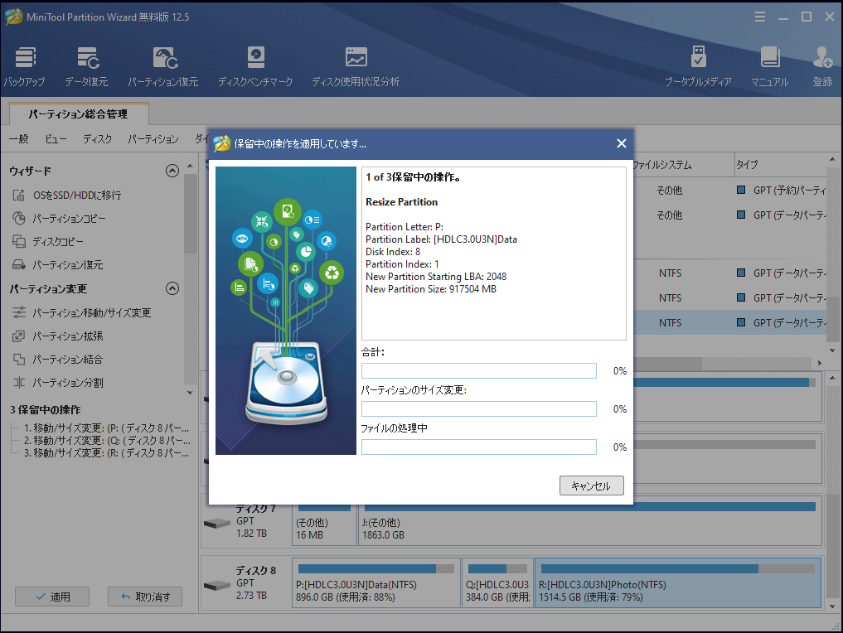Viewport: 843px width, 633px height.
Task: Click the パーティションのサイズ変更 progress bar
Action: [x=479, y=409]
